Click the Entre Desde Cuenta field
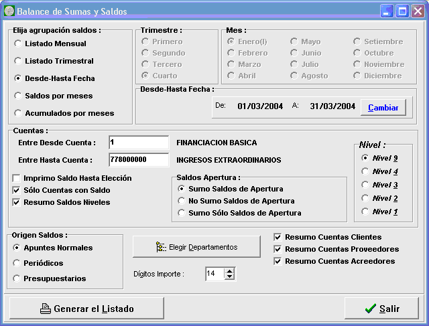The height and width of the screenshot is (326, 429). (x=138, y=143)
